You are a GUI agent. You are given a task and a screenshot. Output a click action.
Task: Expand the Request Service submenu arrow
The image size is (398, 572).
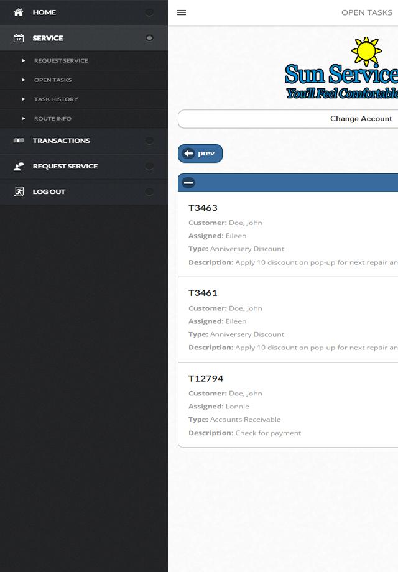pyautogui.click(x=24, y=60)
